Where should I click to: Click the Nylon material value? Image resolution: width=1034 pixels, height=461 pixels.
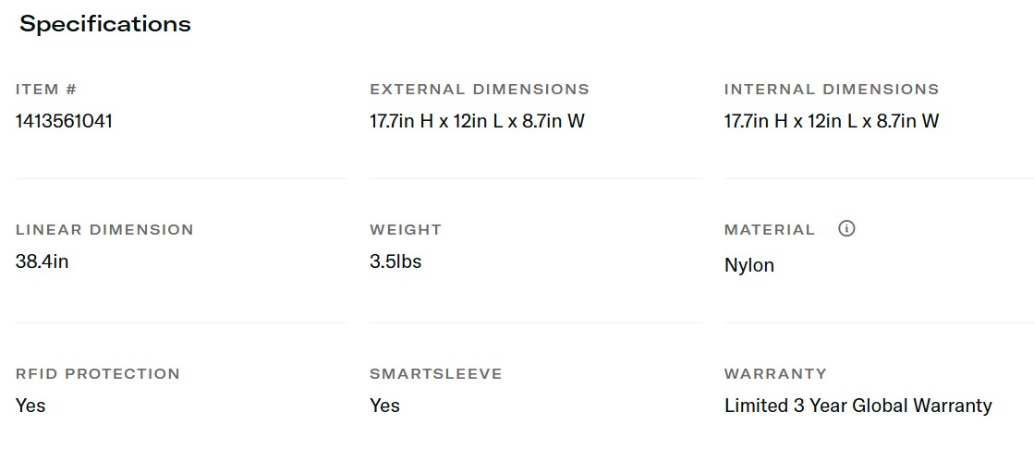pos(749,265)
